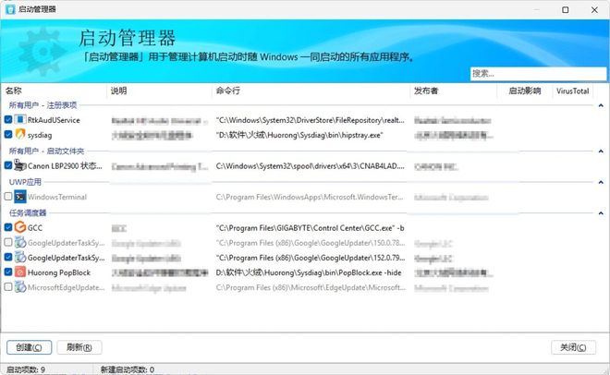Click icon of disabled GoogleUpdaterTask 150.0 row

[x=19, y=243]
